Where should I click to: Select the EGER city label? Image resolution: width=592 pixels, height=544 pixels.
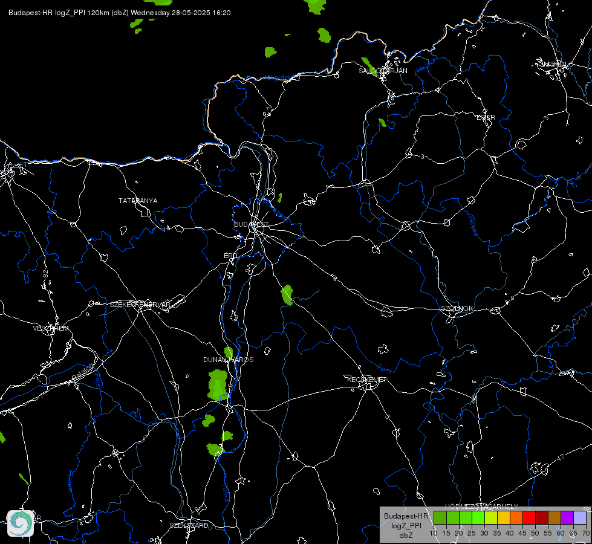486,117
